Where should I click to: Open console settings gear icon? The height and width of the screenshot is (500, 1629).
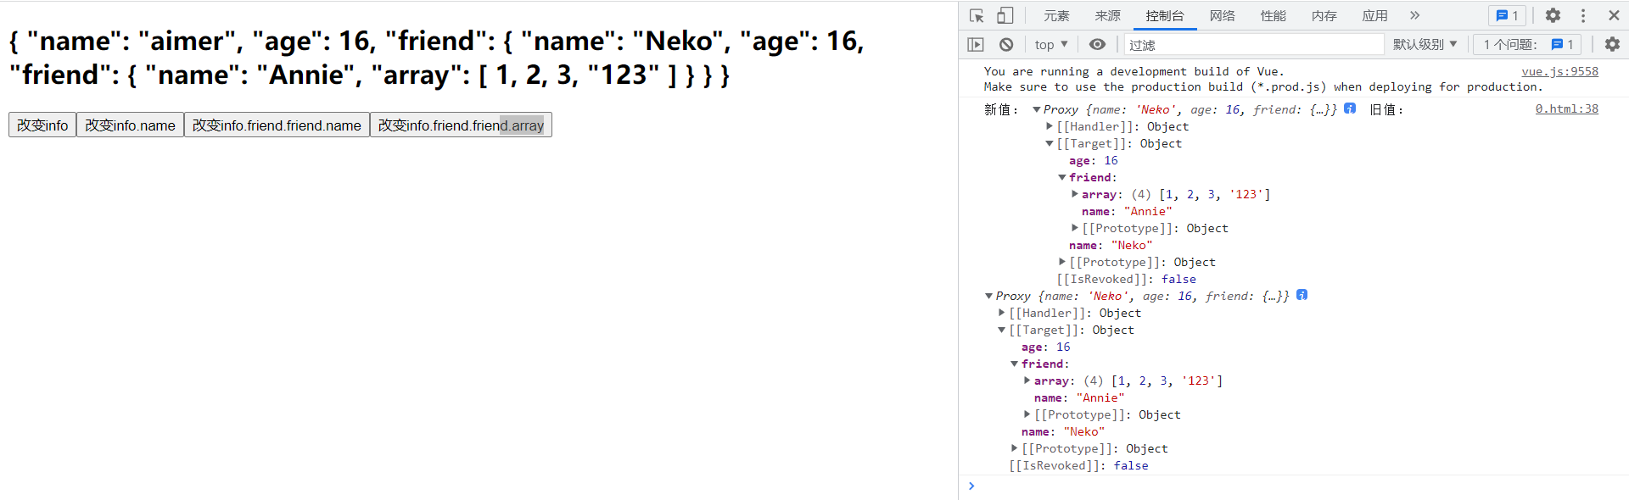pyautogui.click(x=1612, y=45)
